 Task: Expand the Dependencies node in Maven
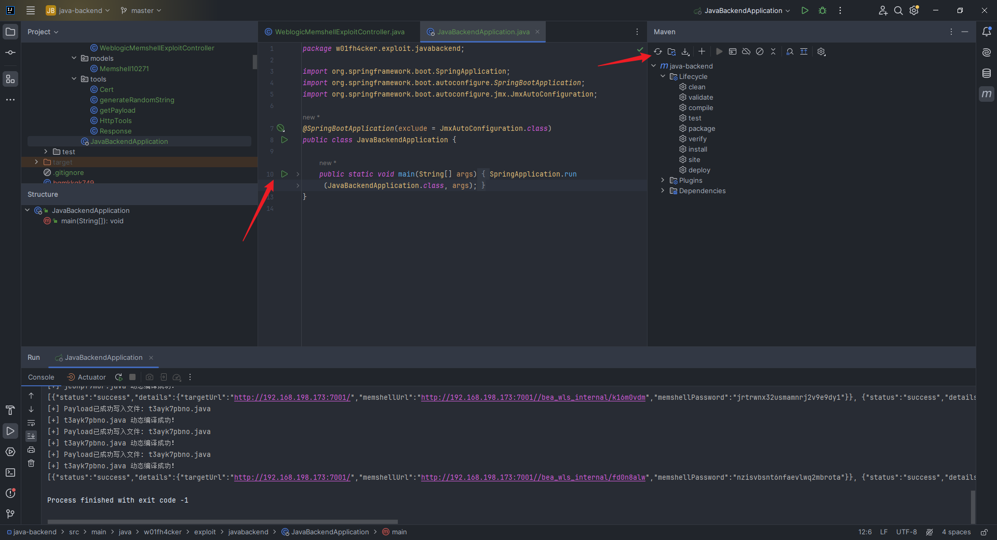(x=663, y=191)
